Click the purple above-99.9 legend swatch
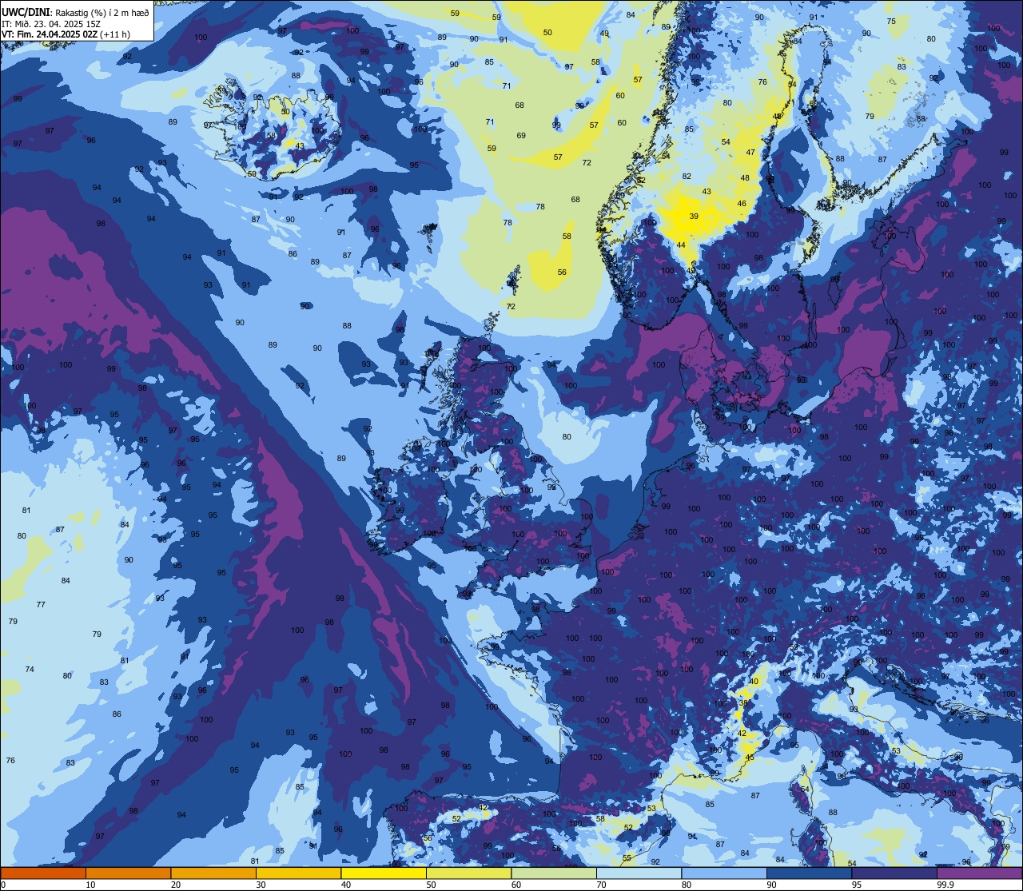Image resolution: width=1023 pixels, height=891 pixels. [x=979, y=873]
